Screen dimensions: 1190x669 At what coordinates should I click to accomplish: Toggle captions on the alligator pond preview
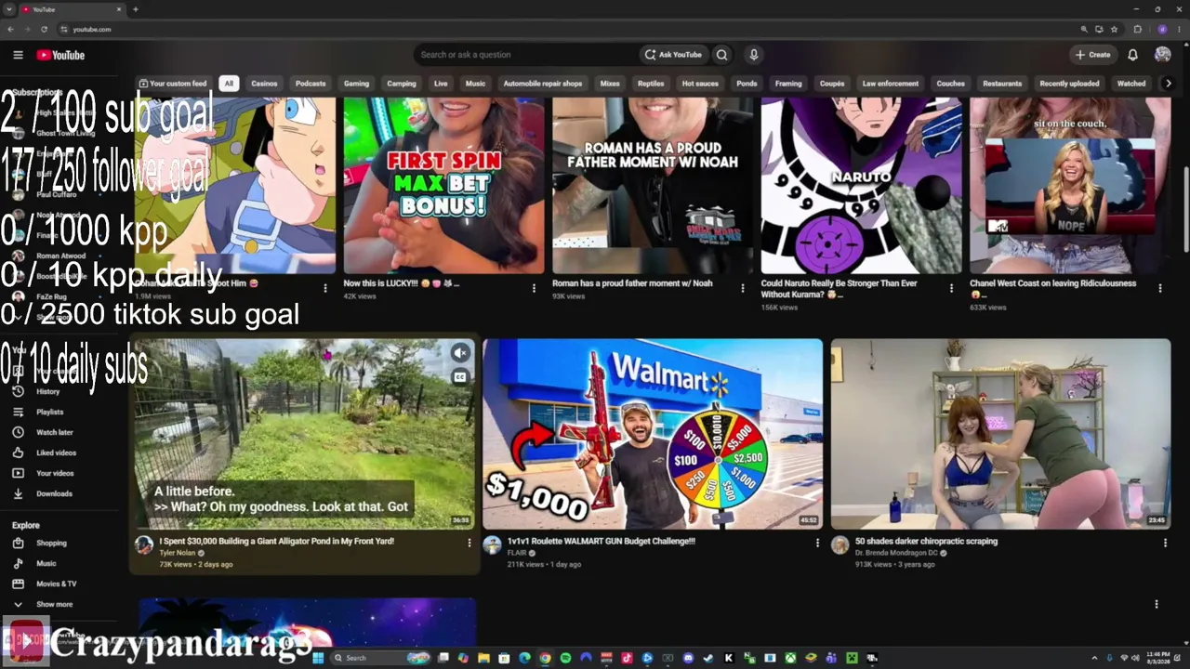pyautogui.click(x=460, y=376)
